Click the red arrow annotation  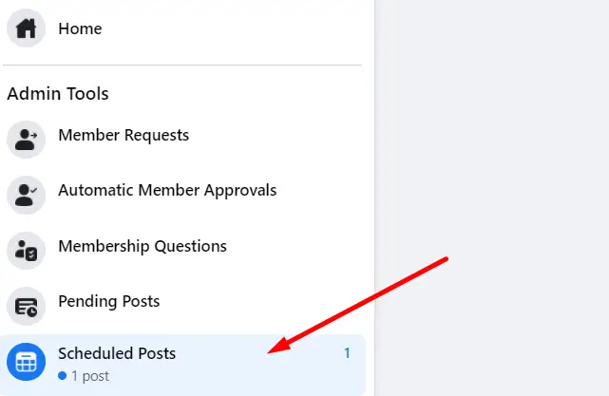pos(357,305)
